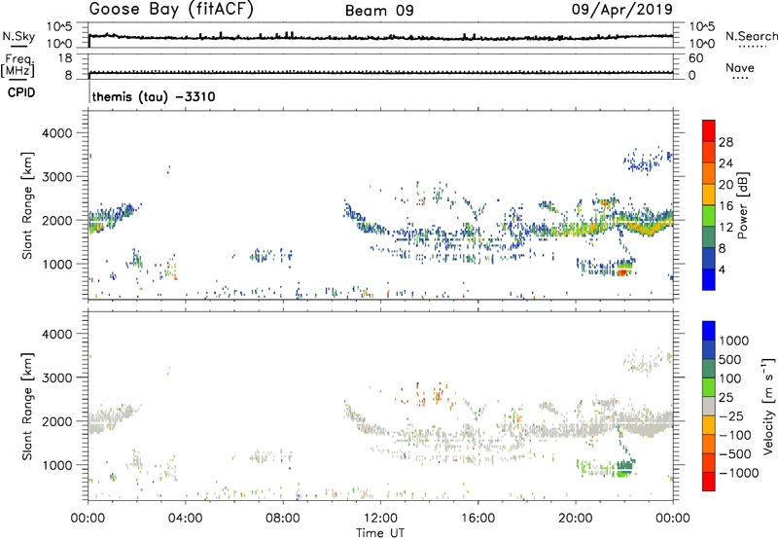Click the "500" velocity colorbar label
Viewport: 778px width, 539px height.
[x=732, y=360]
